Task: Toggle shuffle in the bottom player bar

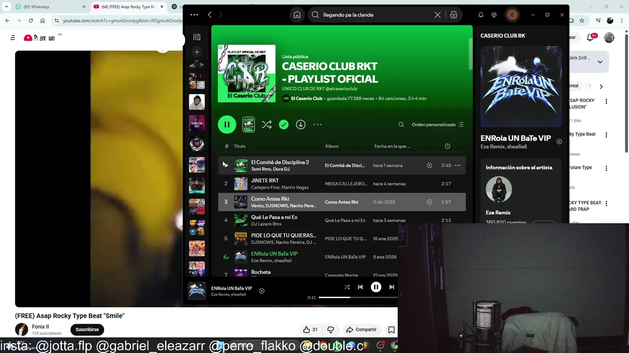Action: click(347, 287)
